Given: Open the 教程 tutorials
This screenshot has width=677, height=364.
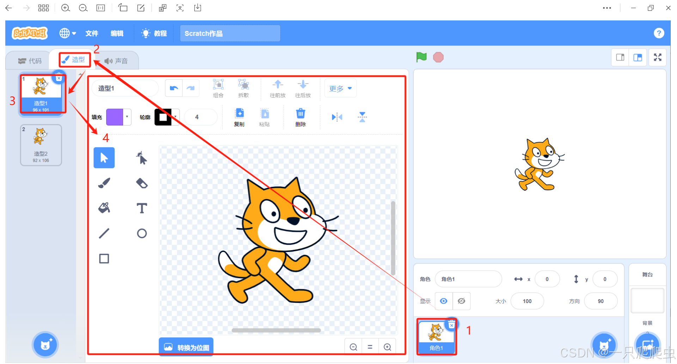Looking at the screenshot, I should pos(154,33).
